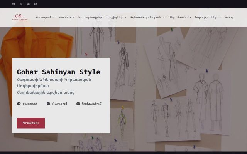247x154 pixels.
Task: Open the Նորություններ menu item
Action: 206,17
